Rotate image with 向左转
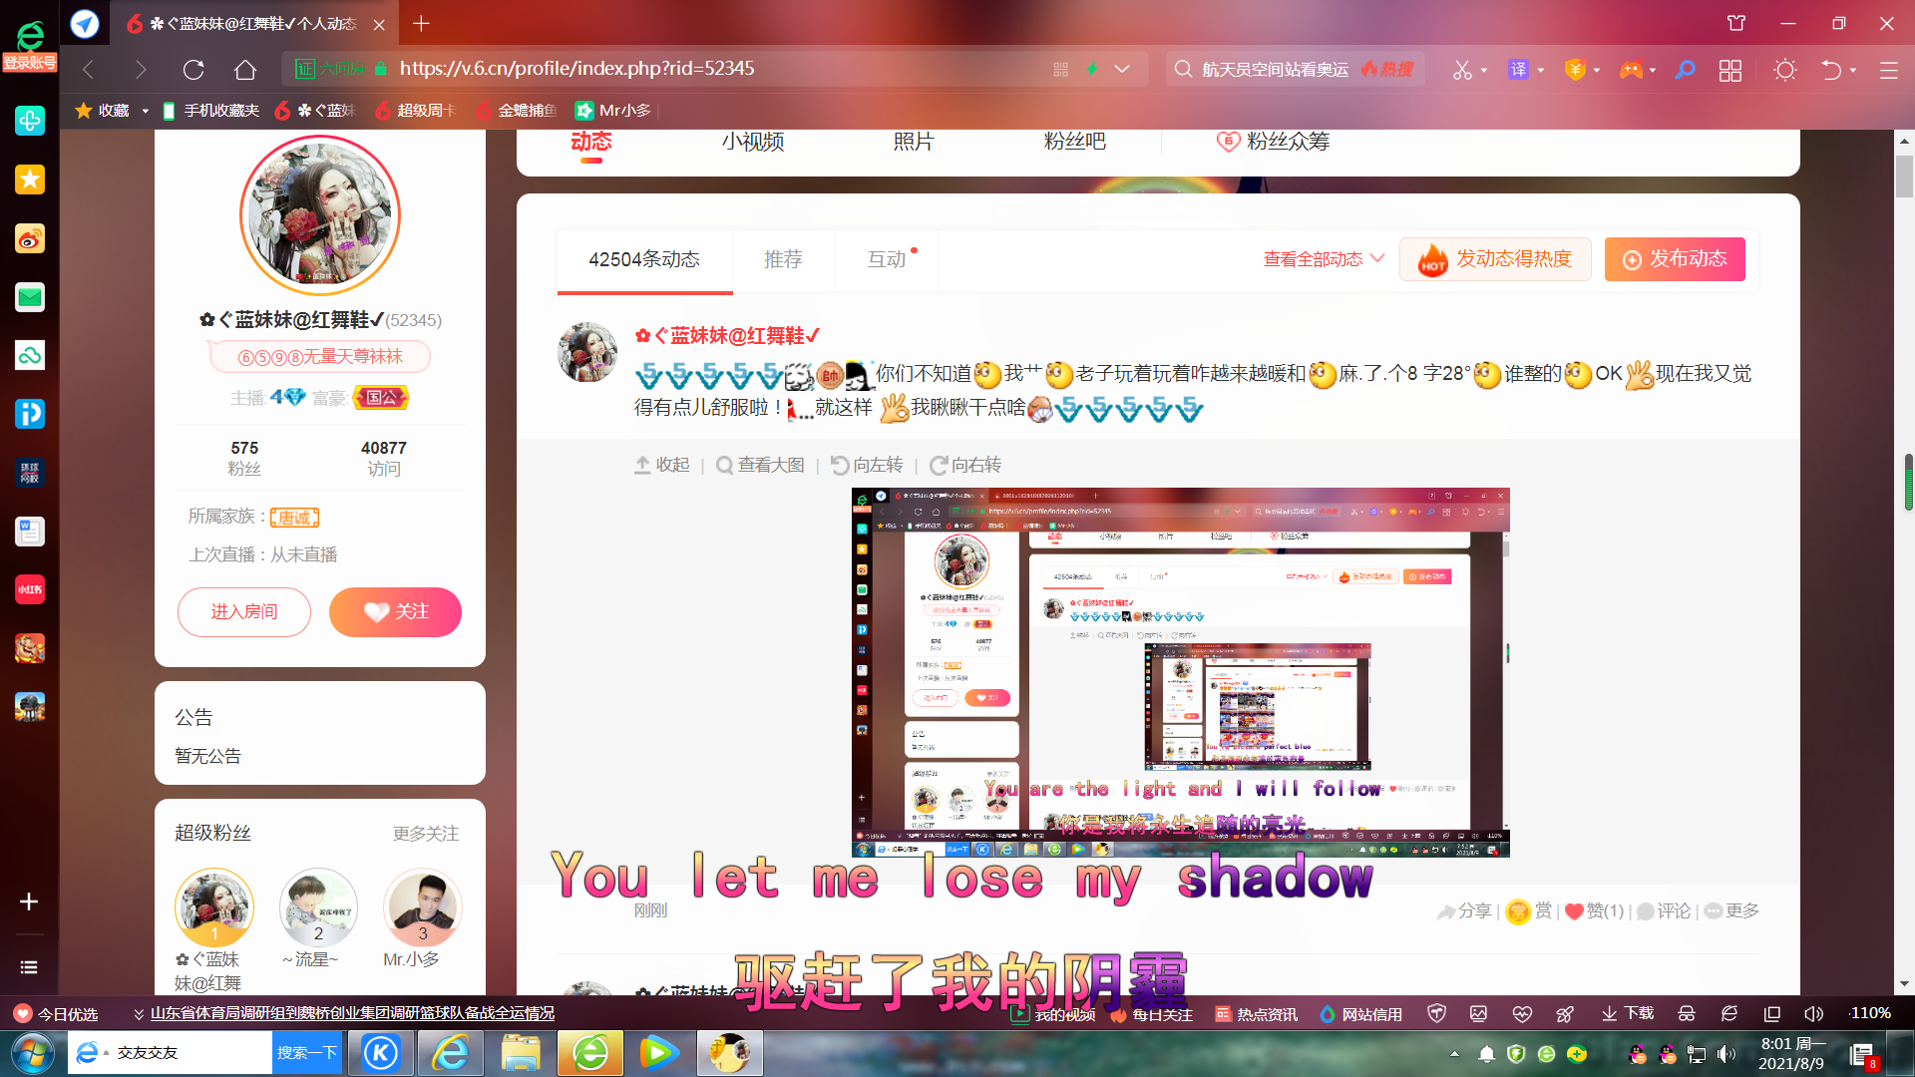This screenshot has width=1915, height=1077. click(x=866, y=465)
